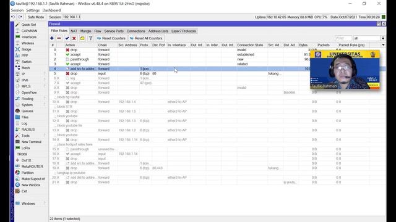Click the Reset Counters button
396x222 pixels.
[x=111, y=38]
